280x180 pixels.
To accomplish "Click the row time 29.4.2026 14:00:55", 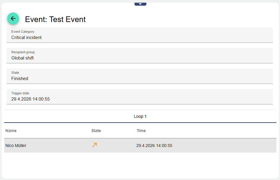I will click(154, 145).
